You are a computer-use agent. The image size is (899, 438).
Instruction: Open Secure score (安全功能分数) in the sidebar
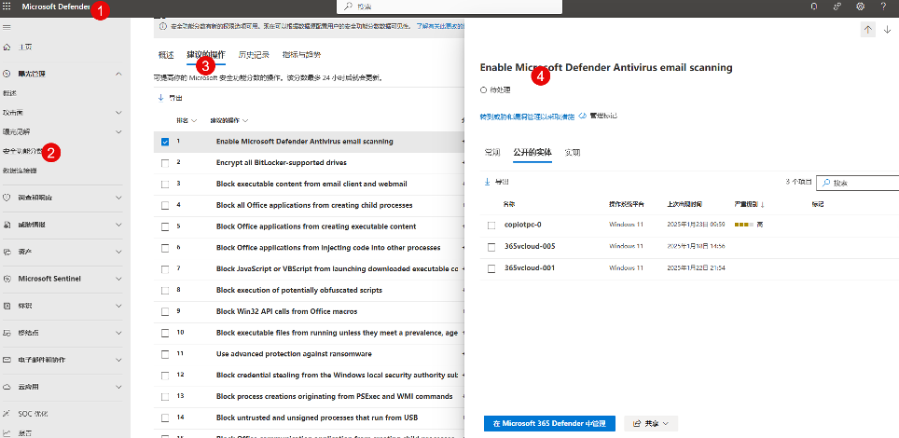tap(22, 151)
